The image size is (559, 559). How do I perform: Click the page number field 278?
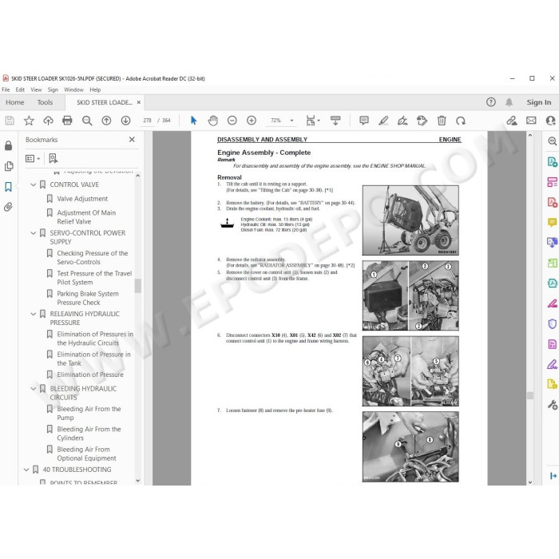click(x=147, y=121)
